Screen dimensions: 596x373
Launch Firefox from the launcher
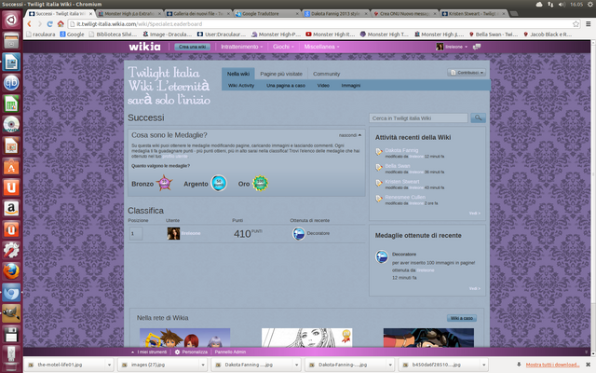point(11,271)
